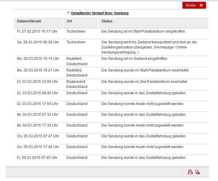Click 'nicht zugestellt' status at 04.03.2015 17:30
Viewport: 218px width, 181px height.
pyautogui.click(x=143, y=125)
